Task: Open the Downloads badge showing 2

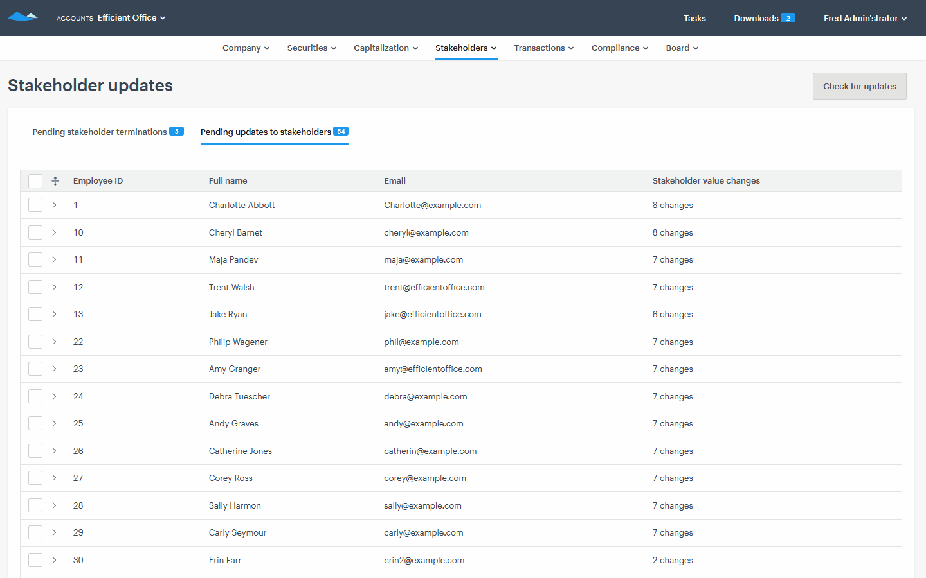Action: (788, 18)
